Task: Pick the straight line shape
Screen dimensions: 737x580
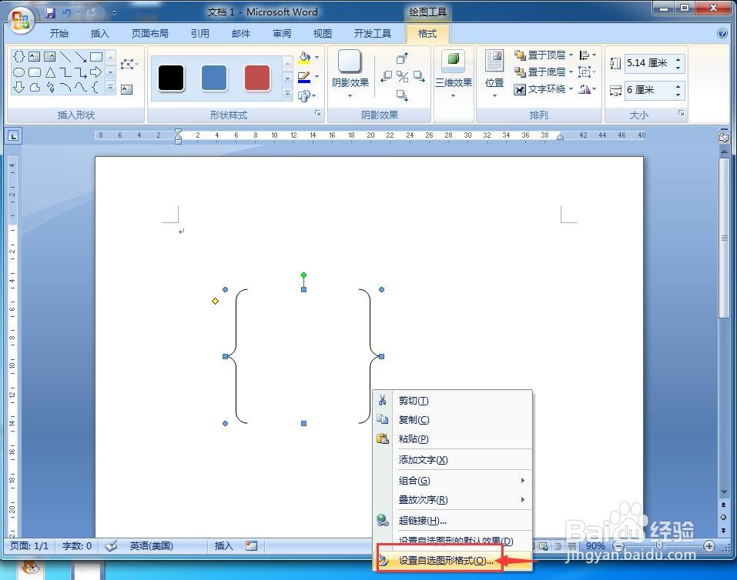Action: (65, 57)
